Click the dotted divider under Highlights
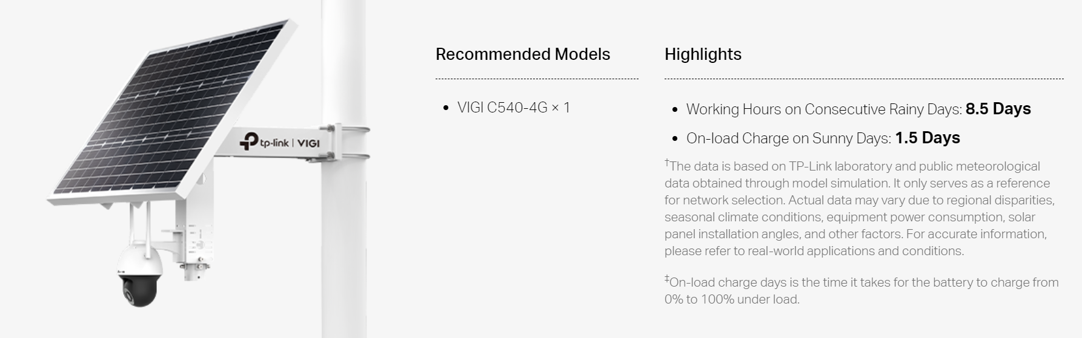The width and height of the screenshot is (1082, 338). pos(863,79)
